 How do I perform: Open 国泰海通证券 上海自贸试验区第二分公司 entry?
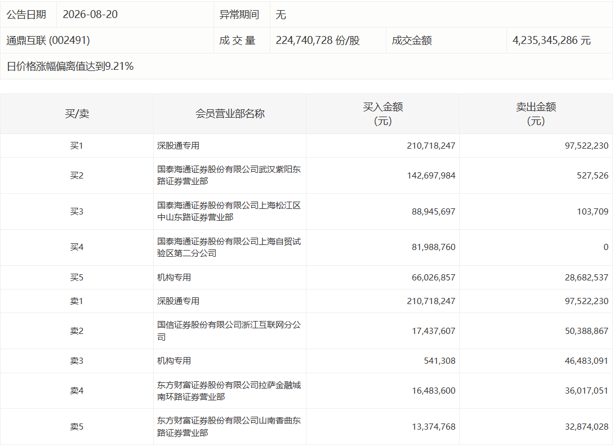click(x=229, y=247)
